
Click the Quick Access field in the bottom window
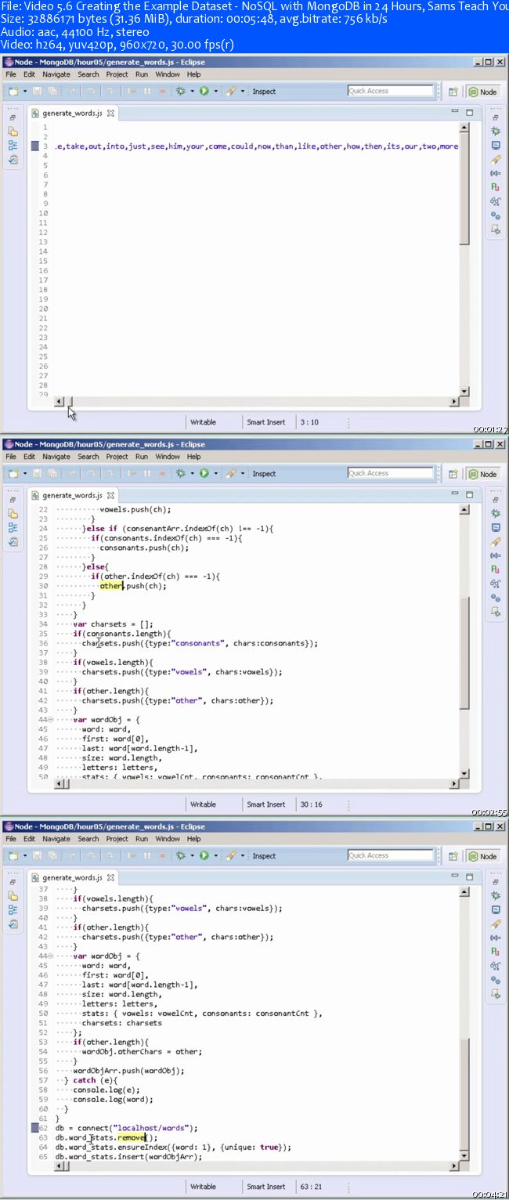coord(390,855)
